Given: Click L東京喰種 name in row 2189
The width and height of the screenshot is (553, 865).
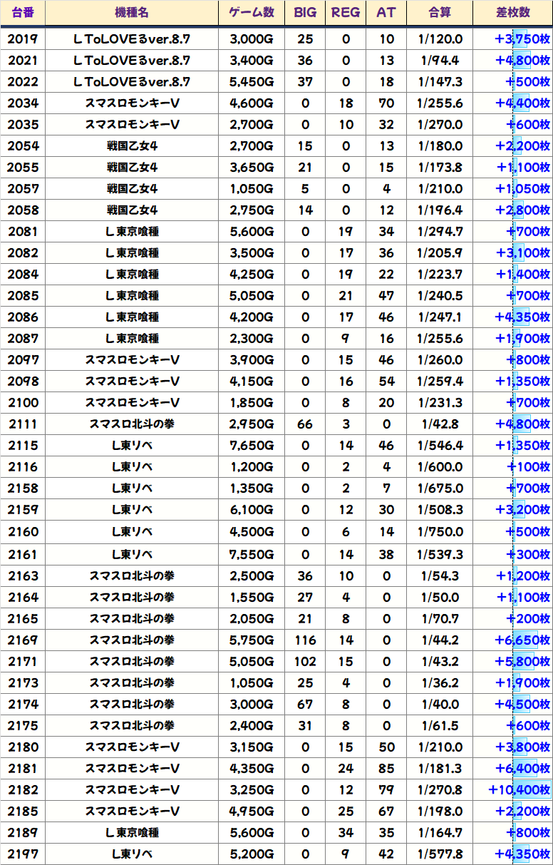Looking at the screenshot, I should coord(132,832).
